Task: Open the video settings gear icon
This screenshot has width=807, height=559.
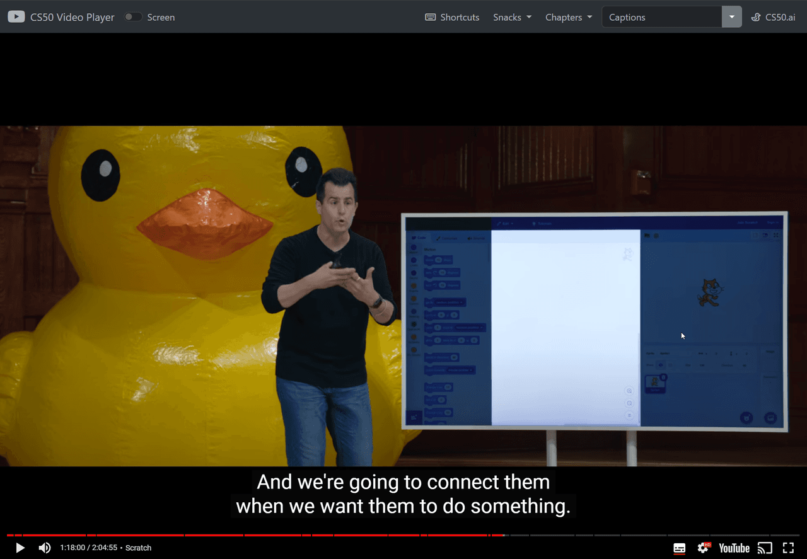Action: point(703,548)
